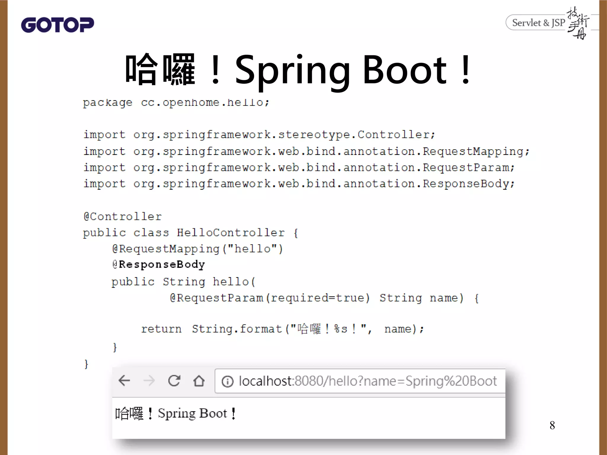Click the Servlet & JSP badge
Screen dimensions: 607x455
(x=548, y=23)
